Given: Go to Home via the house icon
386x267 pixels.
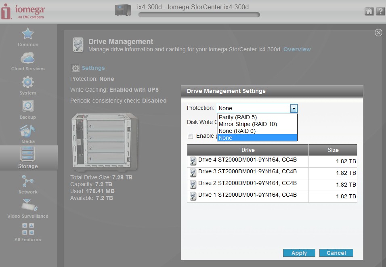Looking at the screenshot, I should click(369, 11).
